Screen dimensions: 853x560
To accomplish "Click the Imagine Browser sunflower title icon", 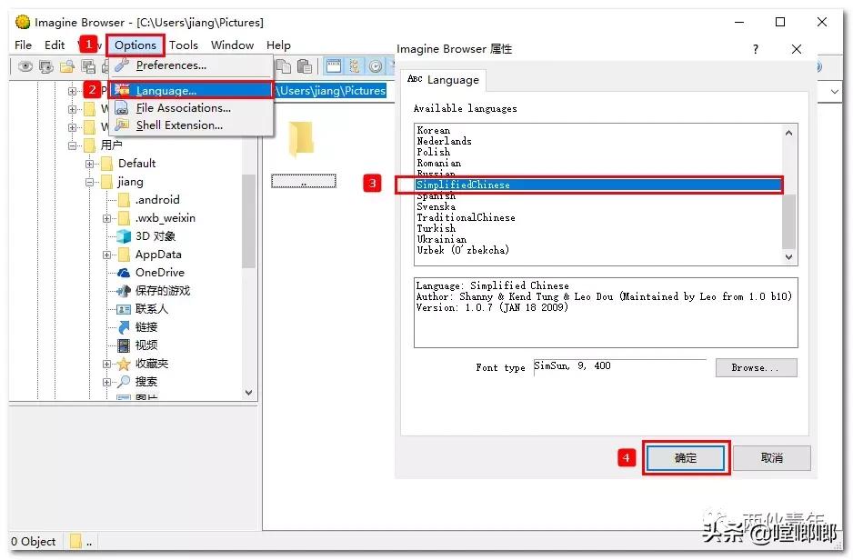I will tap(23, 23).
